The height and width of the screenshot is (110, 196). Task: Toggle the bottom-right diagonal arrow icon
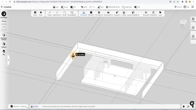[188, 106]
